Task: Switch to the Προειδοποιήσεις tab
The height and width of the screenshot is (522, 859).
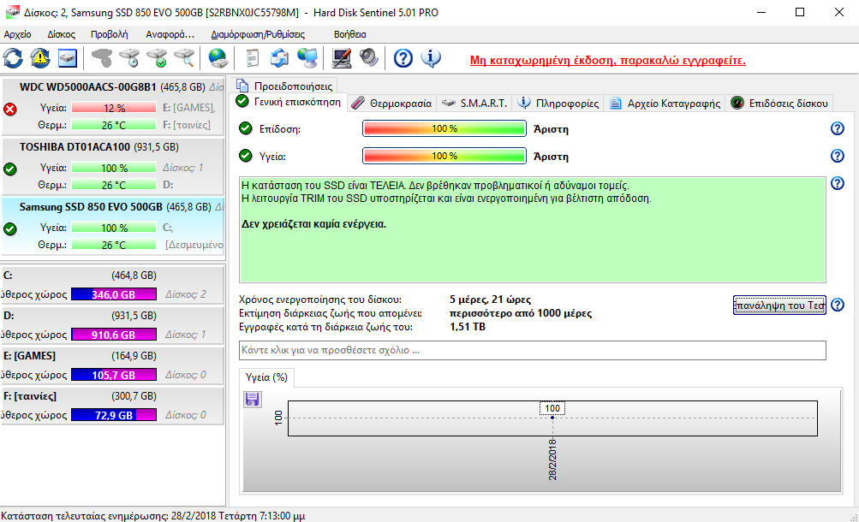Action: [x=285, y=86]
